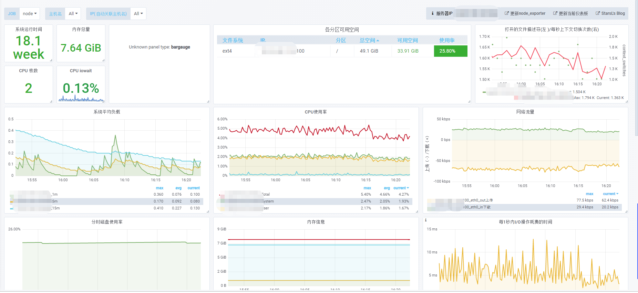This screenshot has height=293, width=638.
Task: Click the 网络流量 panel title
Action: [x=525, y=112]
